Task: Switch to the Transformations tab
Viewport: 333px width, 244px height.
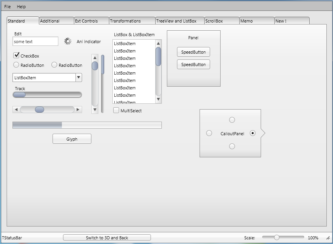Action: [x=132, y=21]
